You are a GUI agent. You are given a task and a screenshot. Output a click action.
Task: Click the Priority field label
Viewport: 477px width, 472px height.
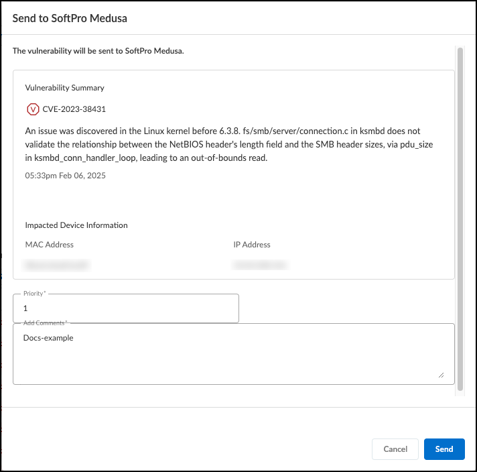(x=35, y=294)
